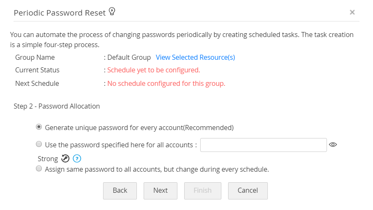The height and width of the screenshot is (210, 373).
Task: Select Assign same password to all accounts
Action: pos(39,169)
